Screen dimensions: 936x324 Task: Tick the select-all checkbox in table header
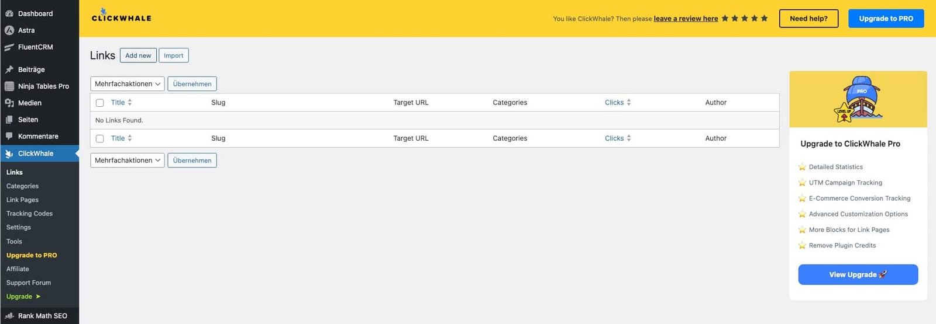coord(100,103)
